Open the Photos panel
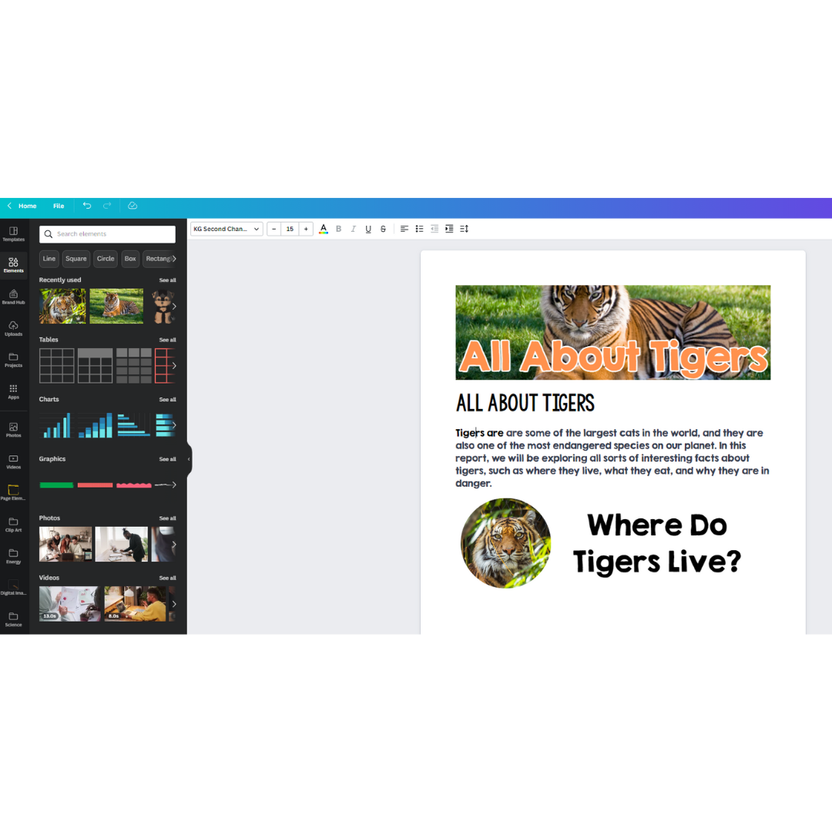Screen dimensions: 832x832 pyautogui.click(x=13, y=429)
